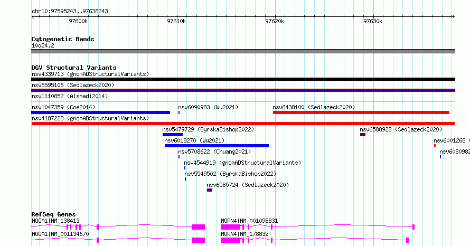Select the long red nsv4187228 bar

pyautogui.click(x=243, y=124)
